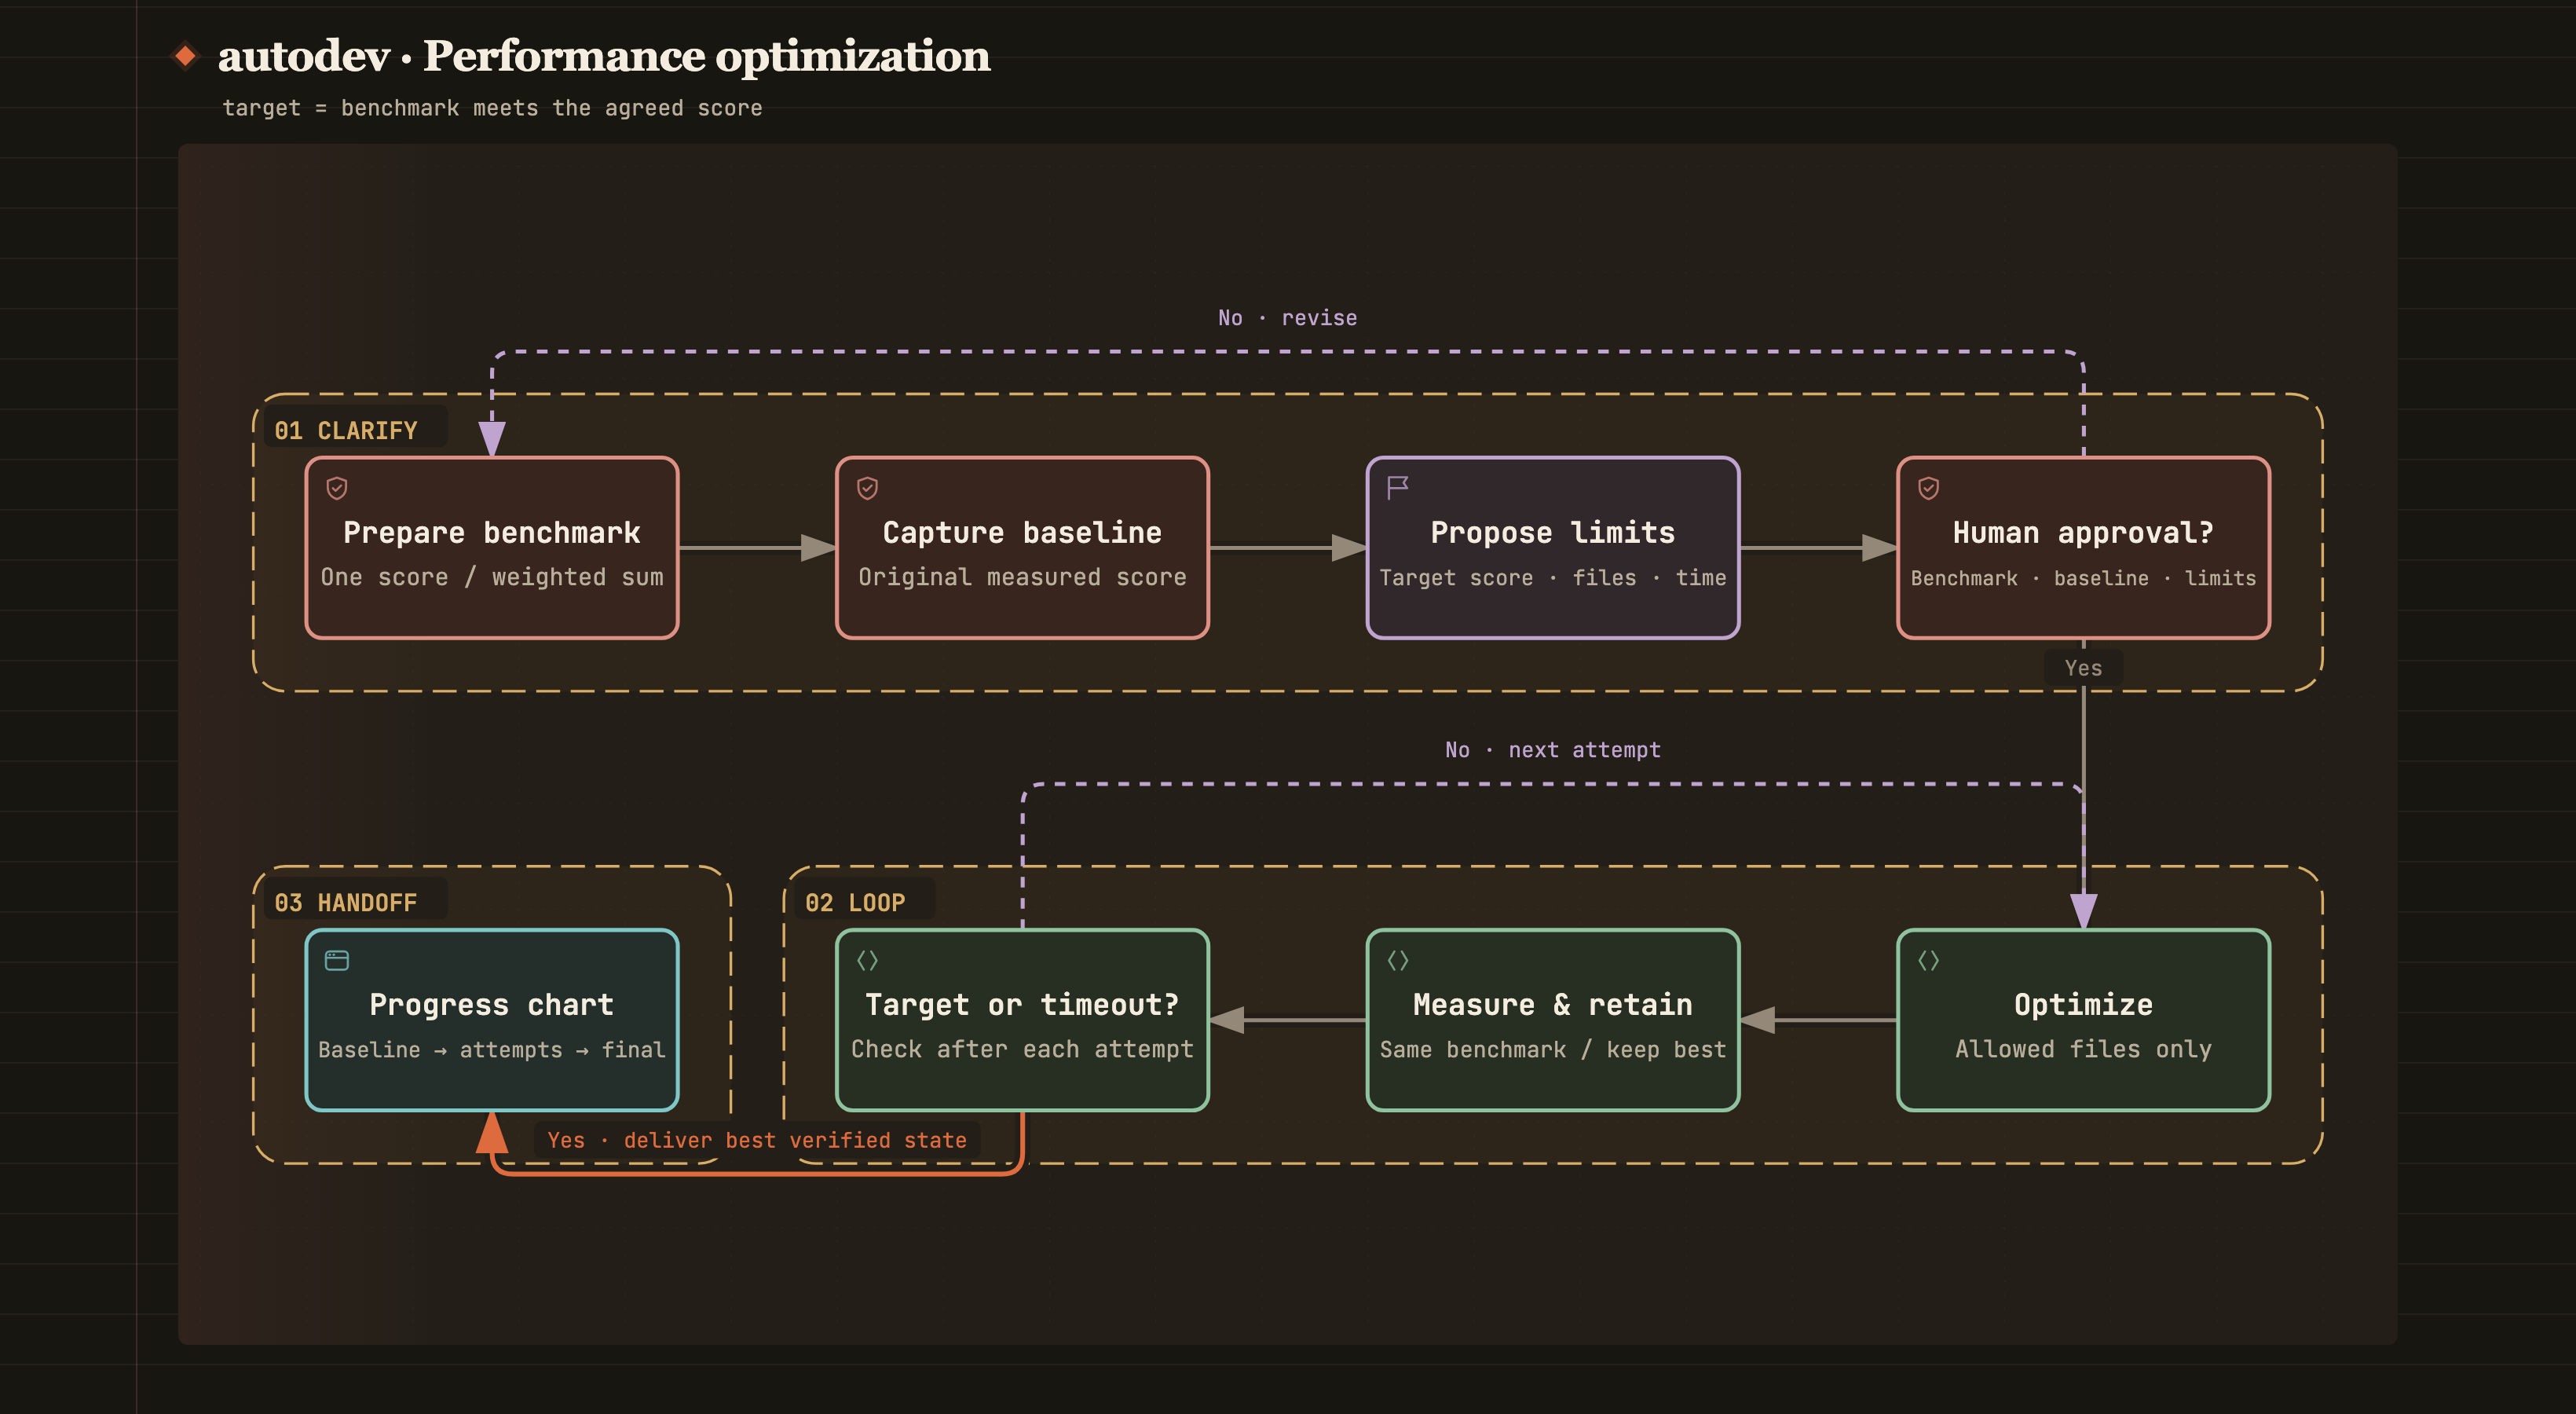2576x1414 pixels.
Task: Click the shield icon in Capture baseline node
Action: 867,488
